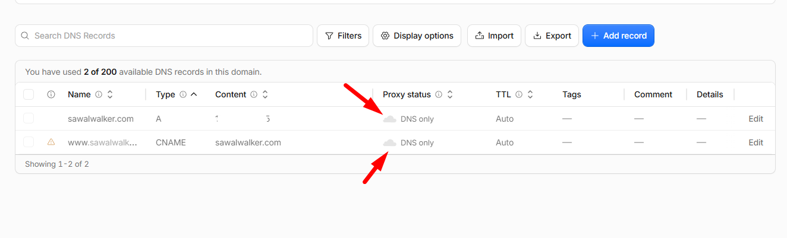The width and height of the screenshot is (787, 238).
Task: Click the info icon next to Proxy status
Action: click(439, 94)
